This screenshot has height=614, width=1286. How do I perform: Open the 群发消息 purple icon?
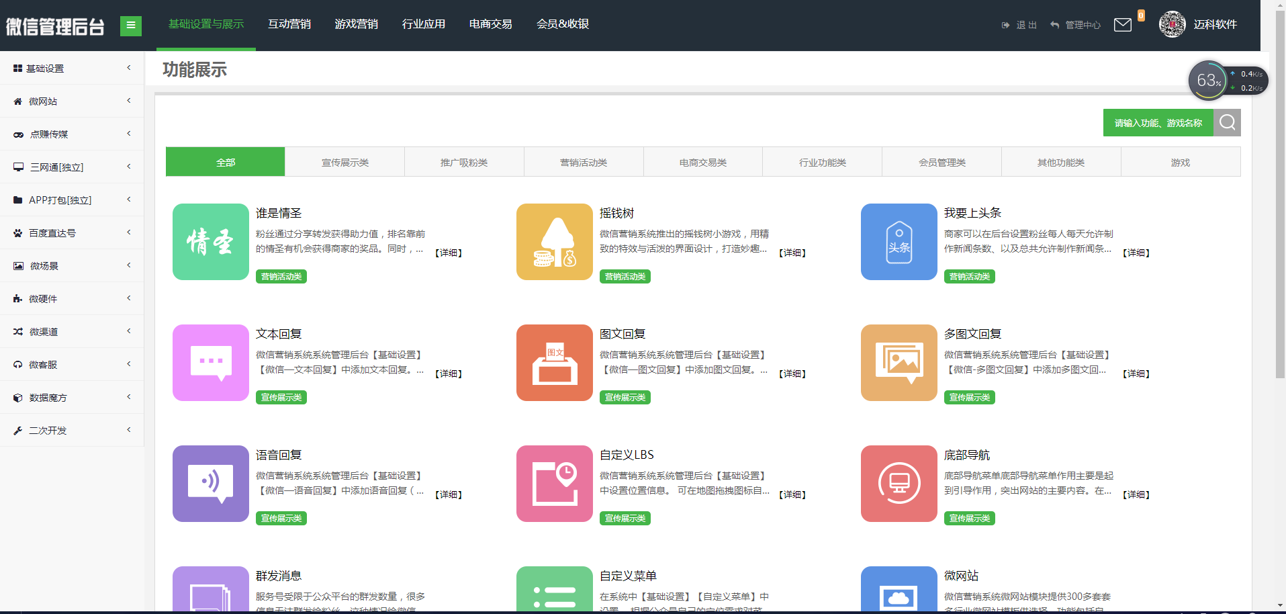tap(211, 588)
